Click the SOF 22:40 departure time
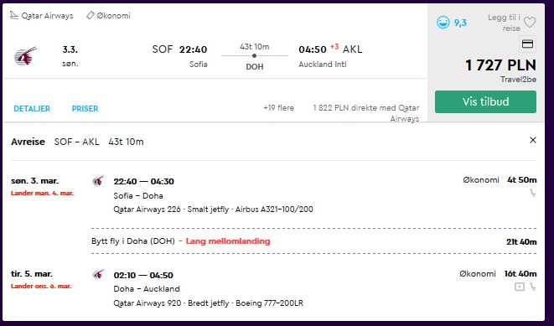Screen dimensions: 554x326 point(180,49)
